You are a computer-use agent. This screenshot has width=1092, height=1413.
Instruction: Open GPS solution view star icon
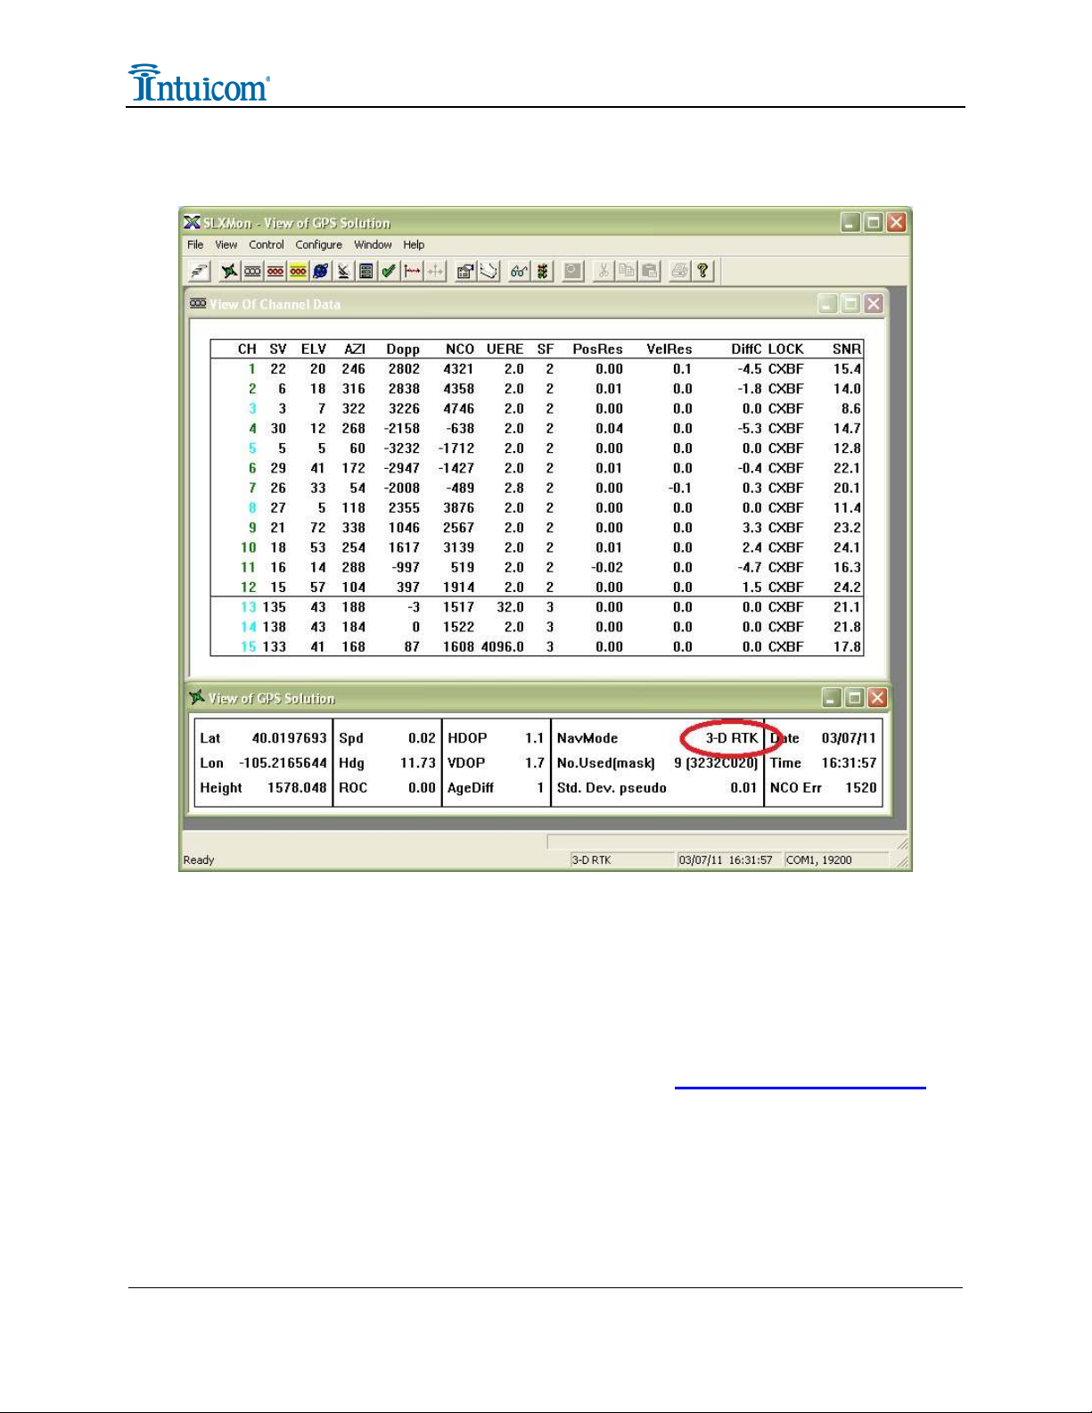point(230,271)
